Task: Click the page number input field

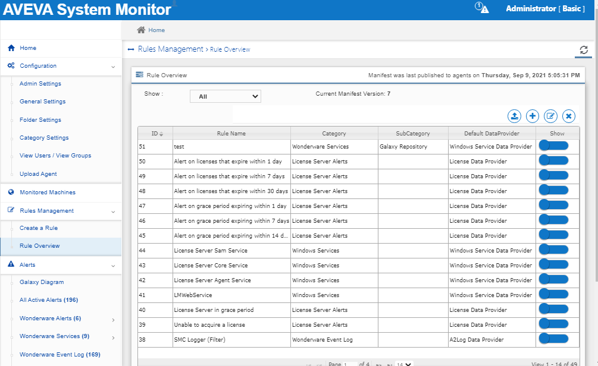Action: [350, 364]
